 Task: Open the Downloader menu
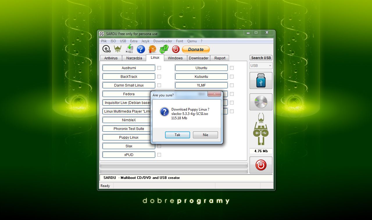point(163,41)
